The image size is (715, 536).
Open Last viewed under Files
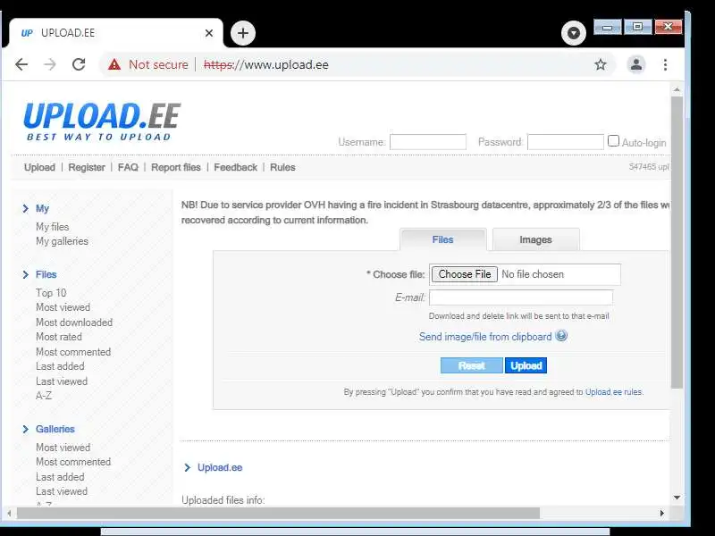click(62, 381)
